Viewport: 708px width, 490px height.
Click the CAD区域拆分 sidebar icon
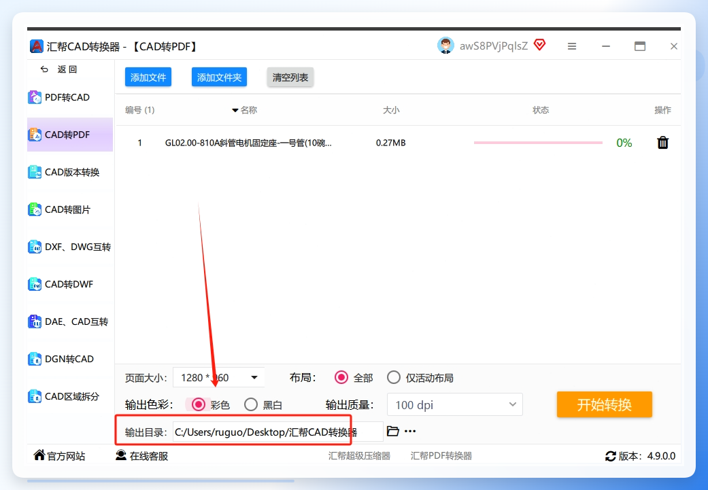35,397
